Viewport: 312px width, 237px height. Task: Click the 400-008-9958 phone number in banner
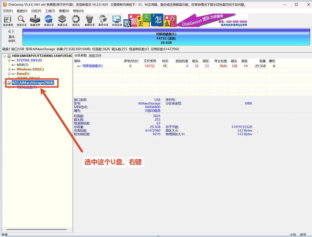(x=236, y=21)
